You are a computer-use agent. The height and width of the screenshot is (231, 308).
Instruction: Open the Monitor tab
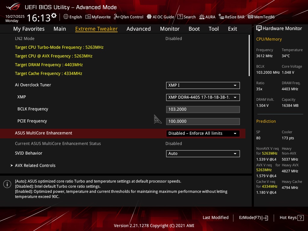coord(170,29)
